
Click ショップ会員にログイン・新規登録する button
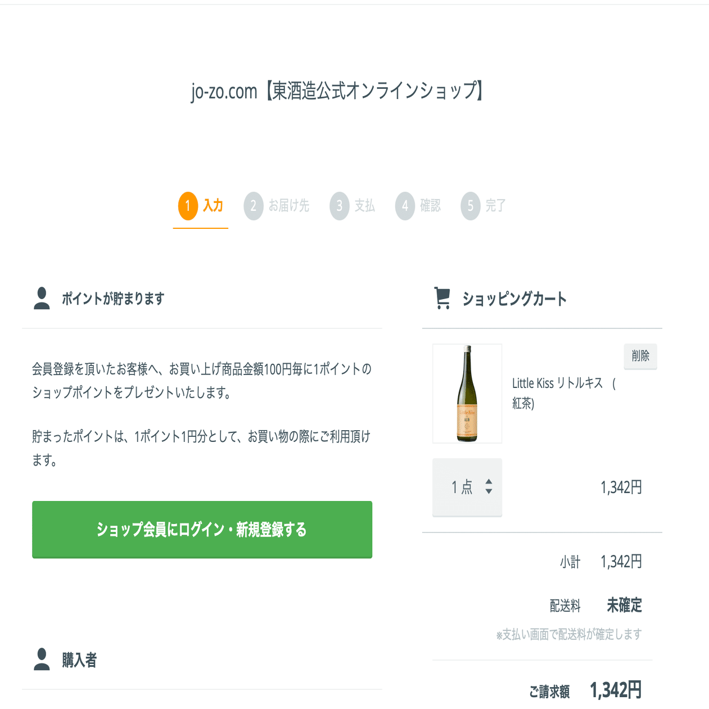[202, 529]
